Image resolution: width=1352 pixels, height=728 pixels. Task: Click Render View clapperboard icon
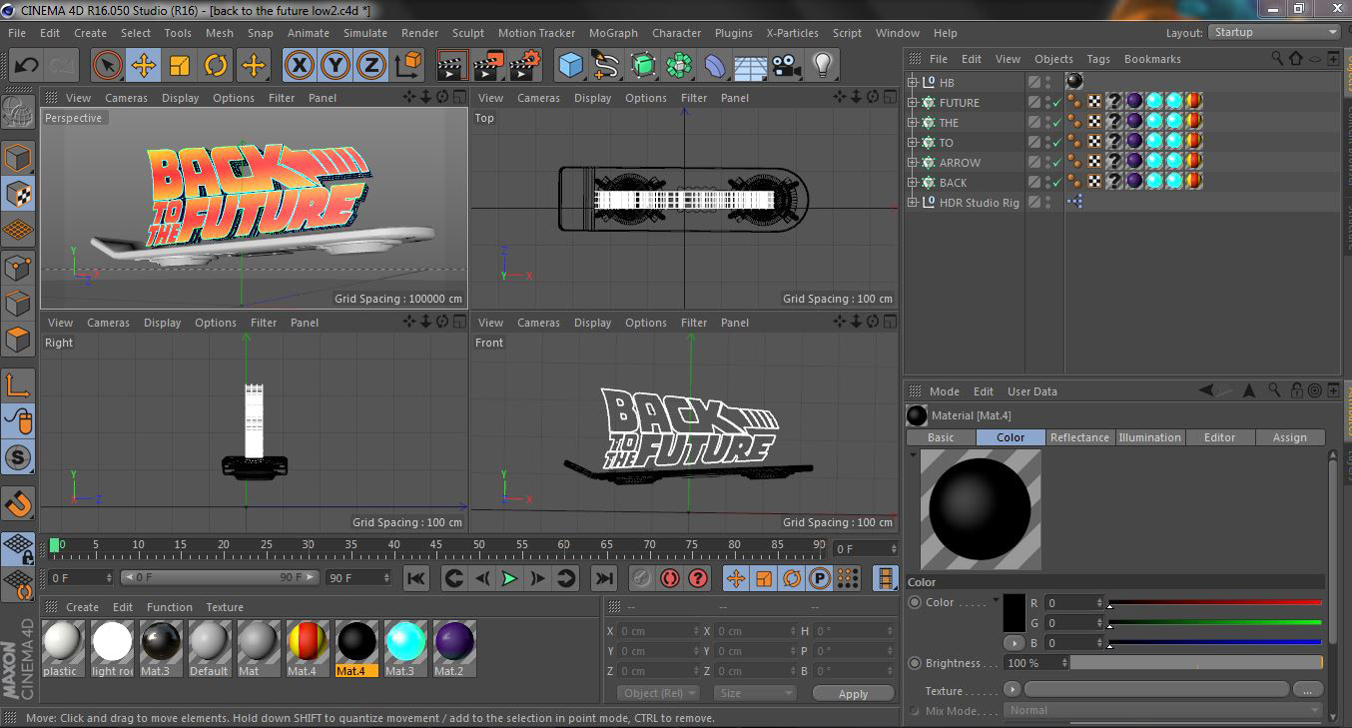(x=452, y=66)
